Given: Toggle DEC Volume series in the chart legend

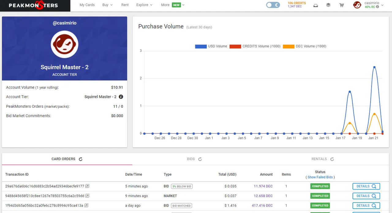Looking at the screenshot, I should click(x=304, y=46).
